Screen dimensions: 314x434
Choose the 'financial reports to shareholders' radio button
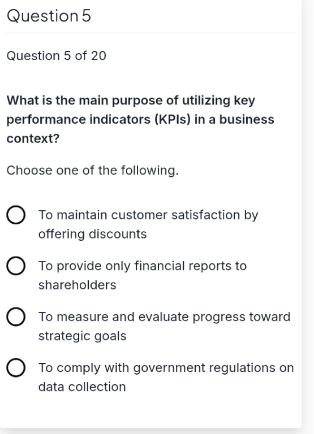click(16, 266)
